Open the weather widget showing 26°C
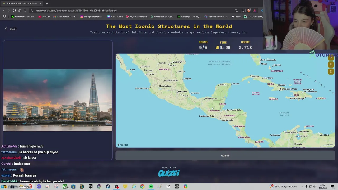Screen dimensions: 338x190 pyautogui.click(x=283, y=187)
